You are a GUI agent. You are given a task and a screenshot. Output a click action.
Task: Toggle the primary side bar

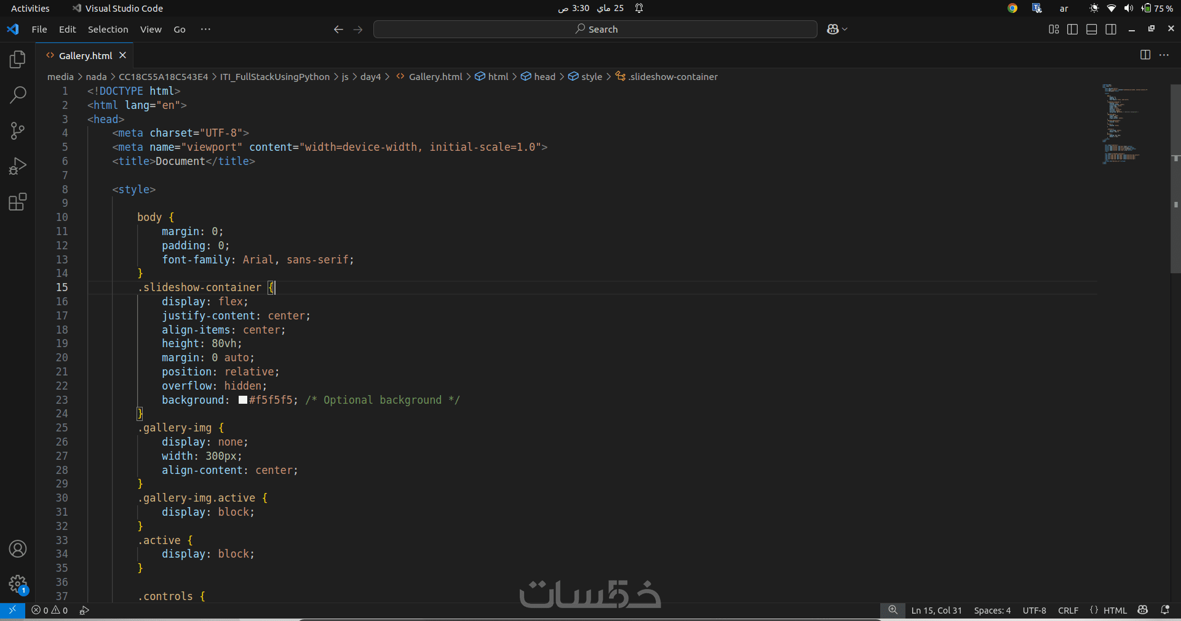pos(1073,29)
